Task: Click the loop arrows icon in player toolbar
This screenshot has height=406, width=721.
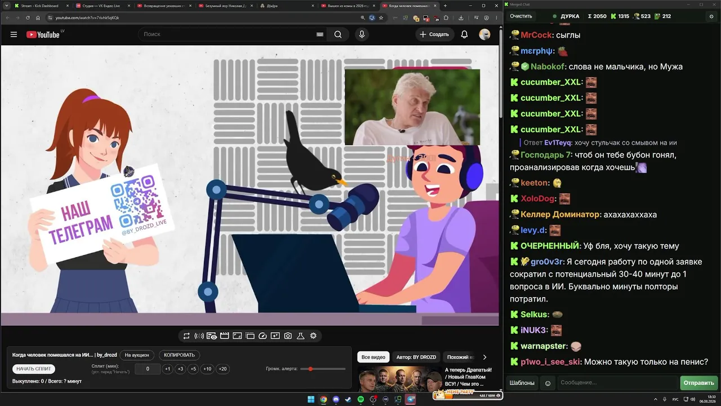Action: (186, 336)
